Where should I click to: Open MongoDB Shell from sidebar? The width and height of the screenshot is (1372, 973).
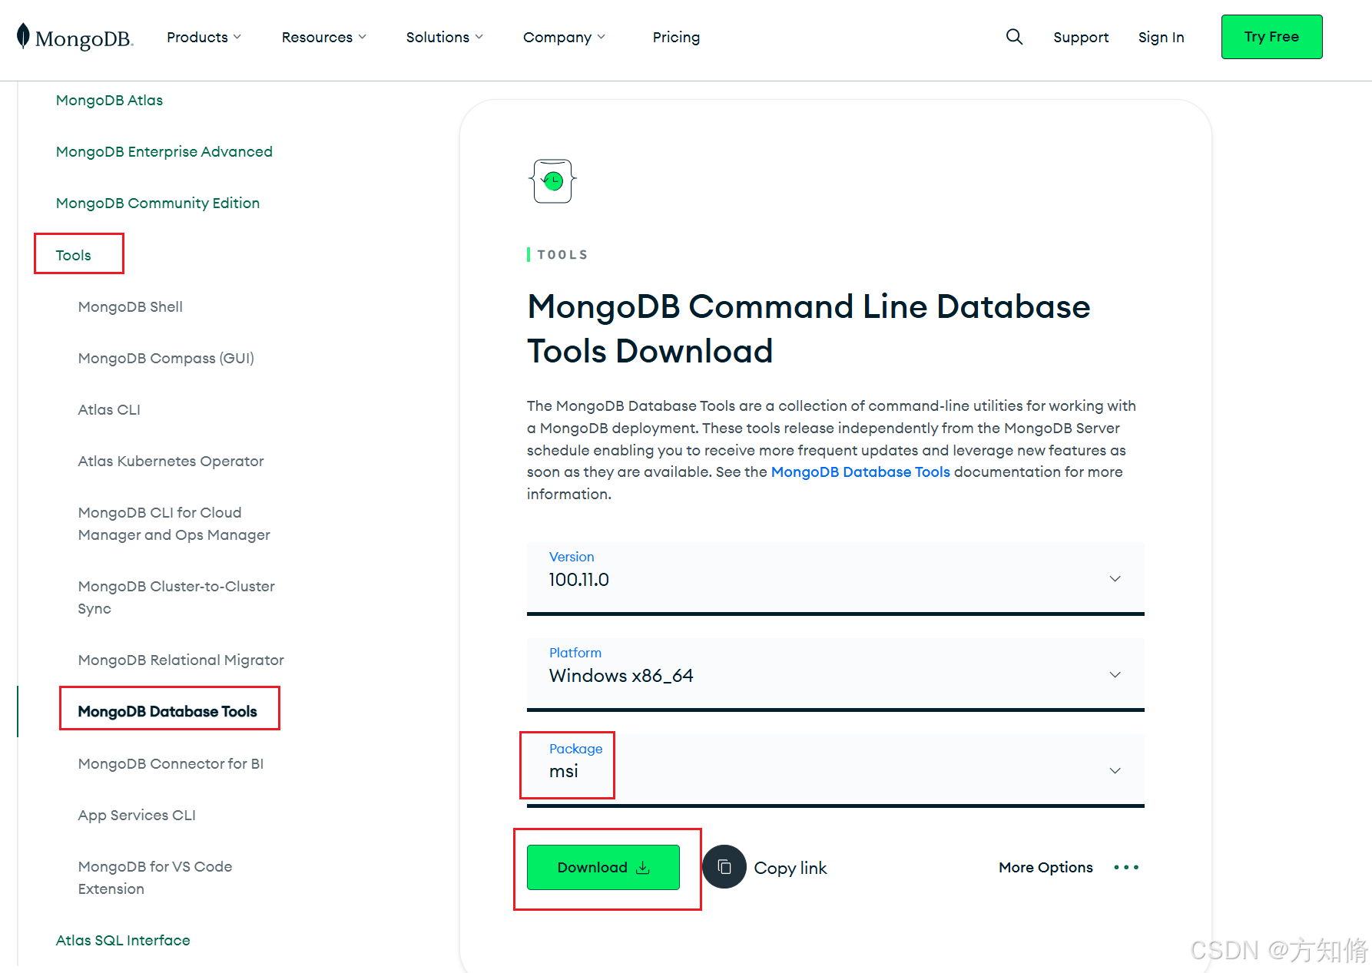tap(130, 306)
